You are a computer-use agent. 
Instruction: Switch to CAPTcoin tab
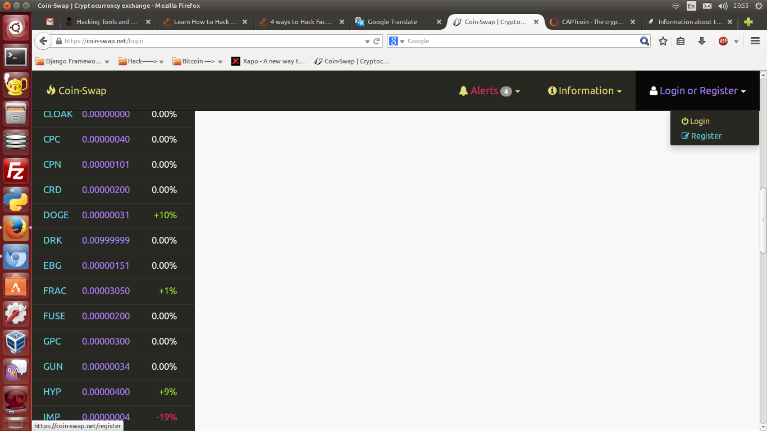click(592, 22)
